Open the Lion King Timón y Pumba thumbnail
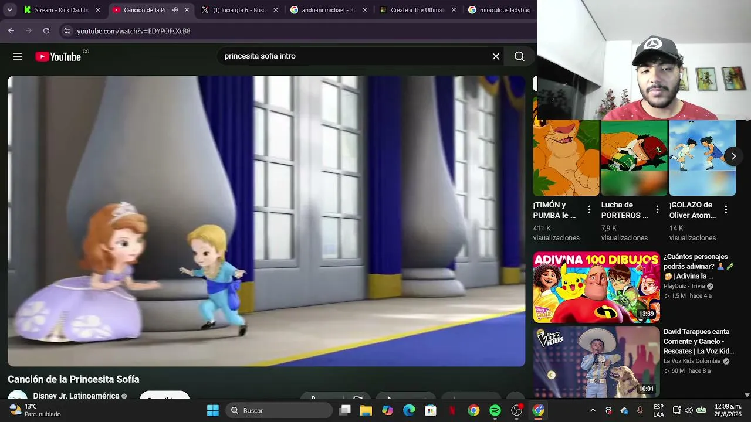Screen dimensions: 751x422 pyautogui.click(x=566, y=158)
